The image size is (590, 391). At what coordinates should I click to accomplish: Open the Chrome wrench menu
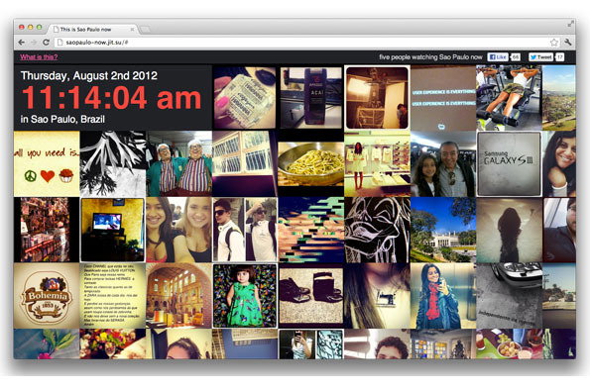pos(568,42)
